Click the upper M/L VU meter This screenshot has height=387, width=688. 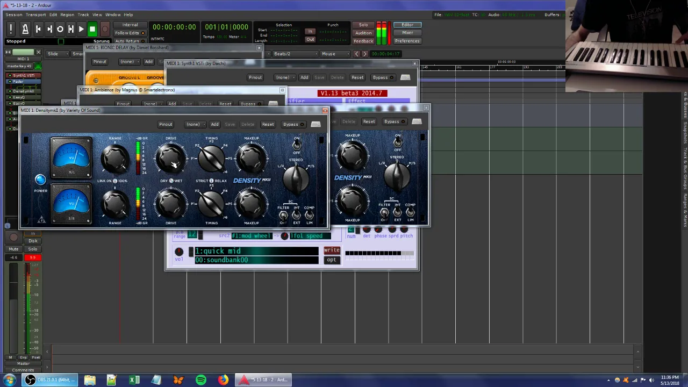coord(71,157)
